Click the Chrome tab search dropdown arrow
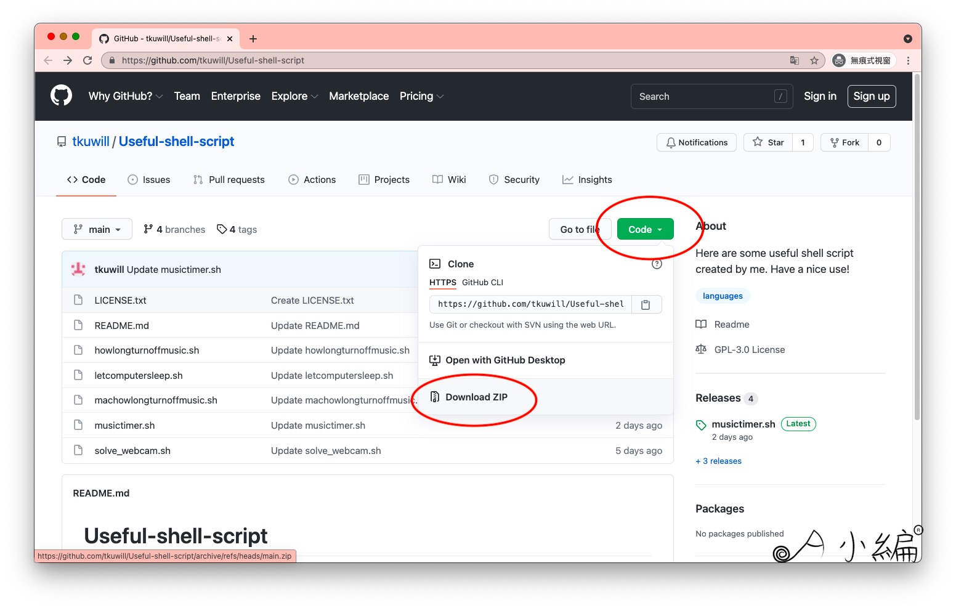 (908, 39)
